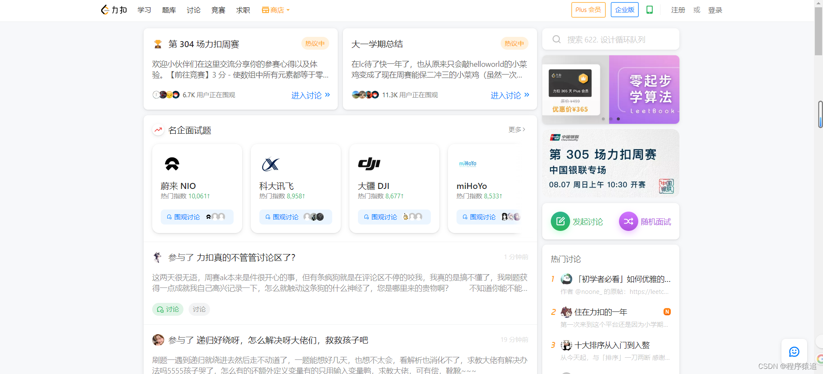Viewport: 823px width, 374px height.
Task: Open the 学习 nav item
Action: click(144, 10)
